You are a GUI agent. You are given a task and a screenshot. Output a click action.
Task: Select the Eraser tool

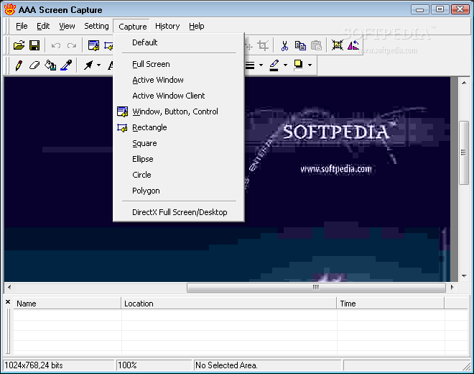tap(34, 65)
